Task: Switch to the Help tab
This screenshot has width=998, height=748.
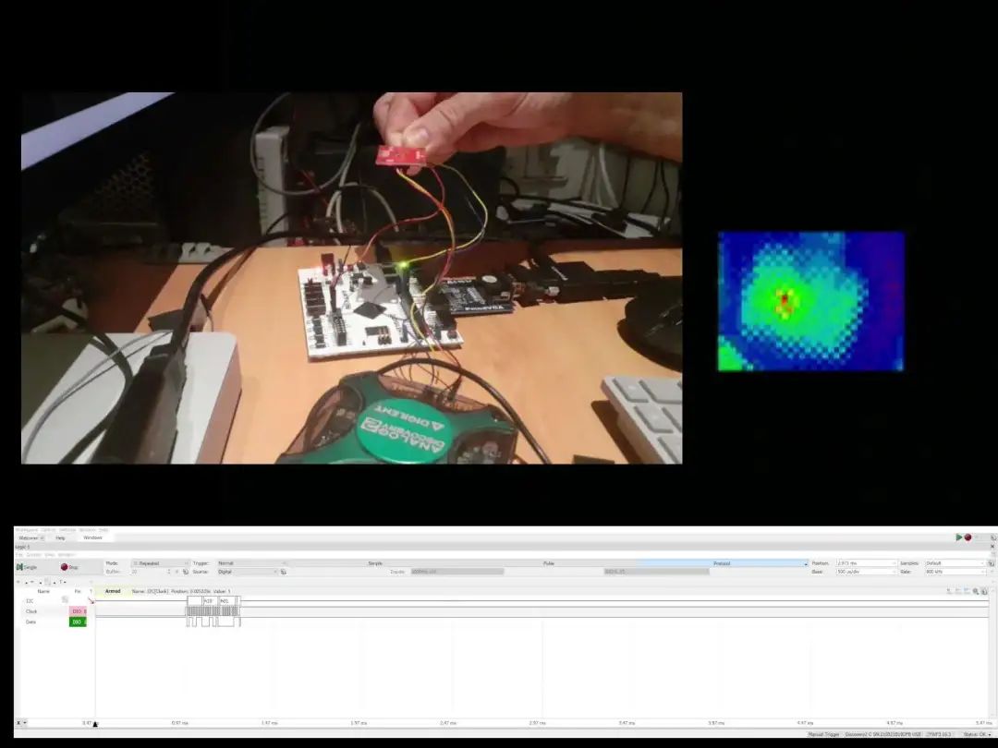Action: pyautogui.click(x=60, y=537)
